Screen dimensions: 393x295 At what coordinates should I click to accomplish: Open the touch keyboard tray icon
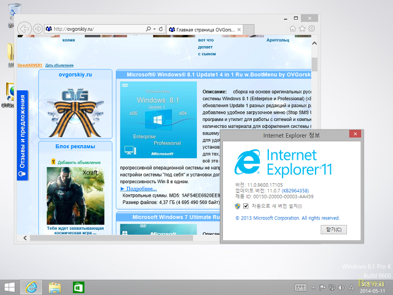301,288
